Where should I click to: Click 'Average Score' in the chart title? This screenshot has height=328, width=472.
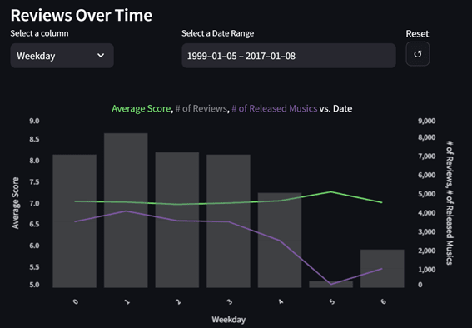coord(142,108)
